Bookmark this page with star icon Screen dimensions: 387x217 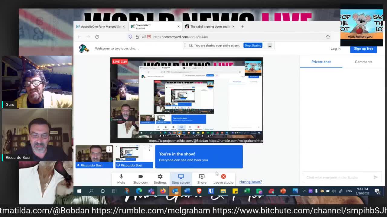(328, 37)
